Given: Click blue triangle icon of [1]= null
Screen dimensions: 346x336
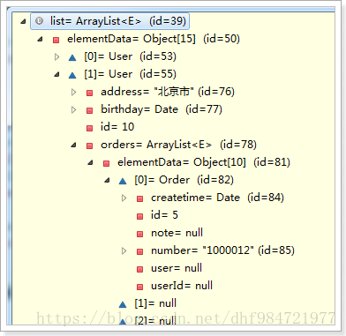Looking at the screenshot, I should pyautogui.click(x=123, y=304).
